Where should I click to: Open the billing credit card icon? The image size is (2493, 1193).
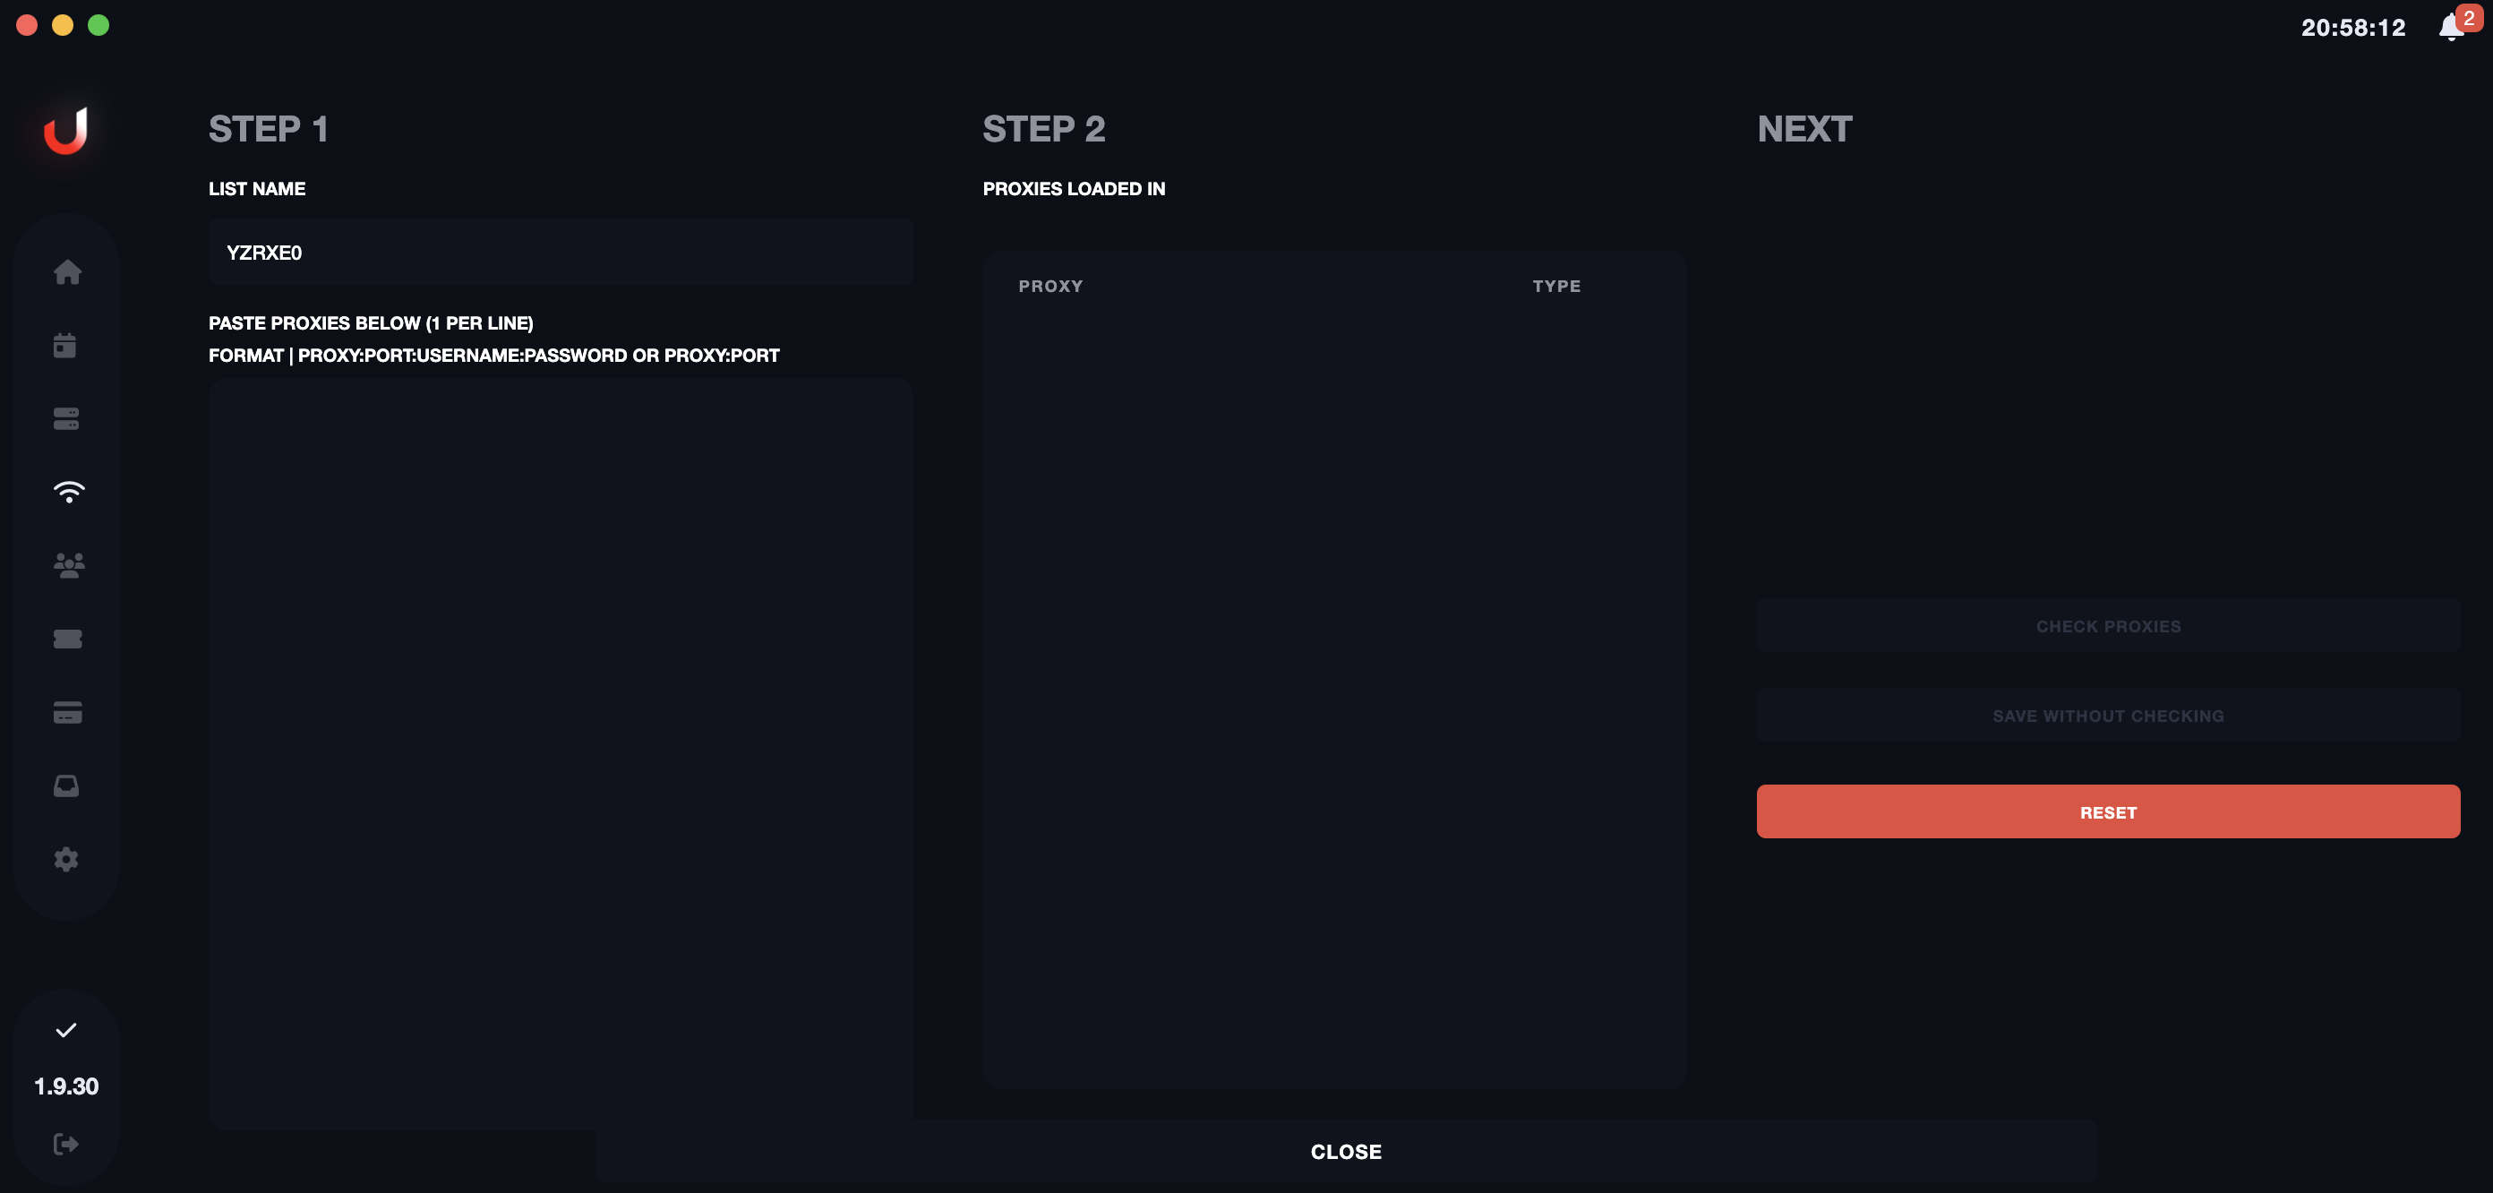coord(67,713)
